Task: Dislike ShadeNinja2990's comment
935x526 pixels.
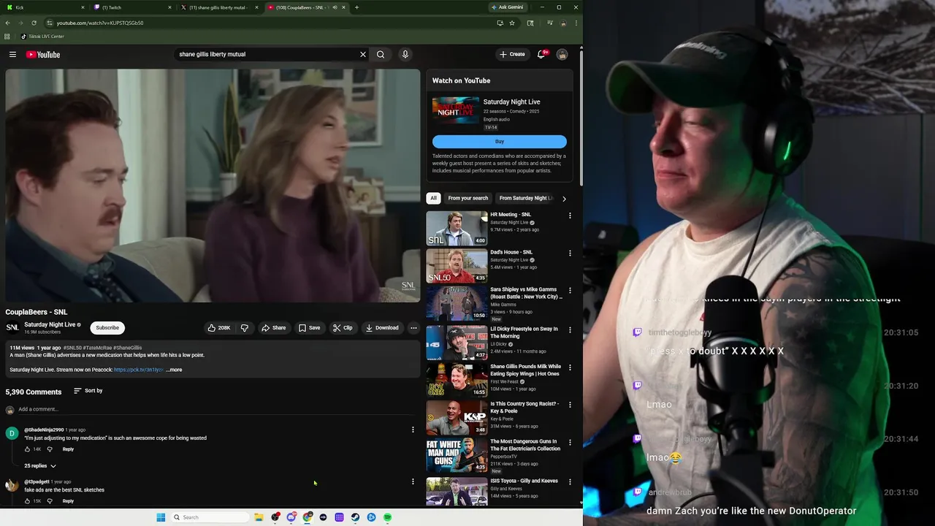Action: (x=50, y=449)
